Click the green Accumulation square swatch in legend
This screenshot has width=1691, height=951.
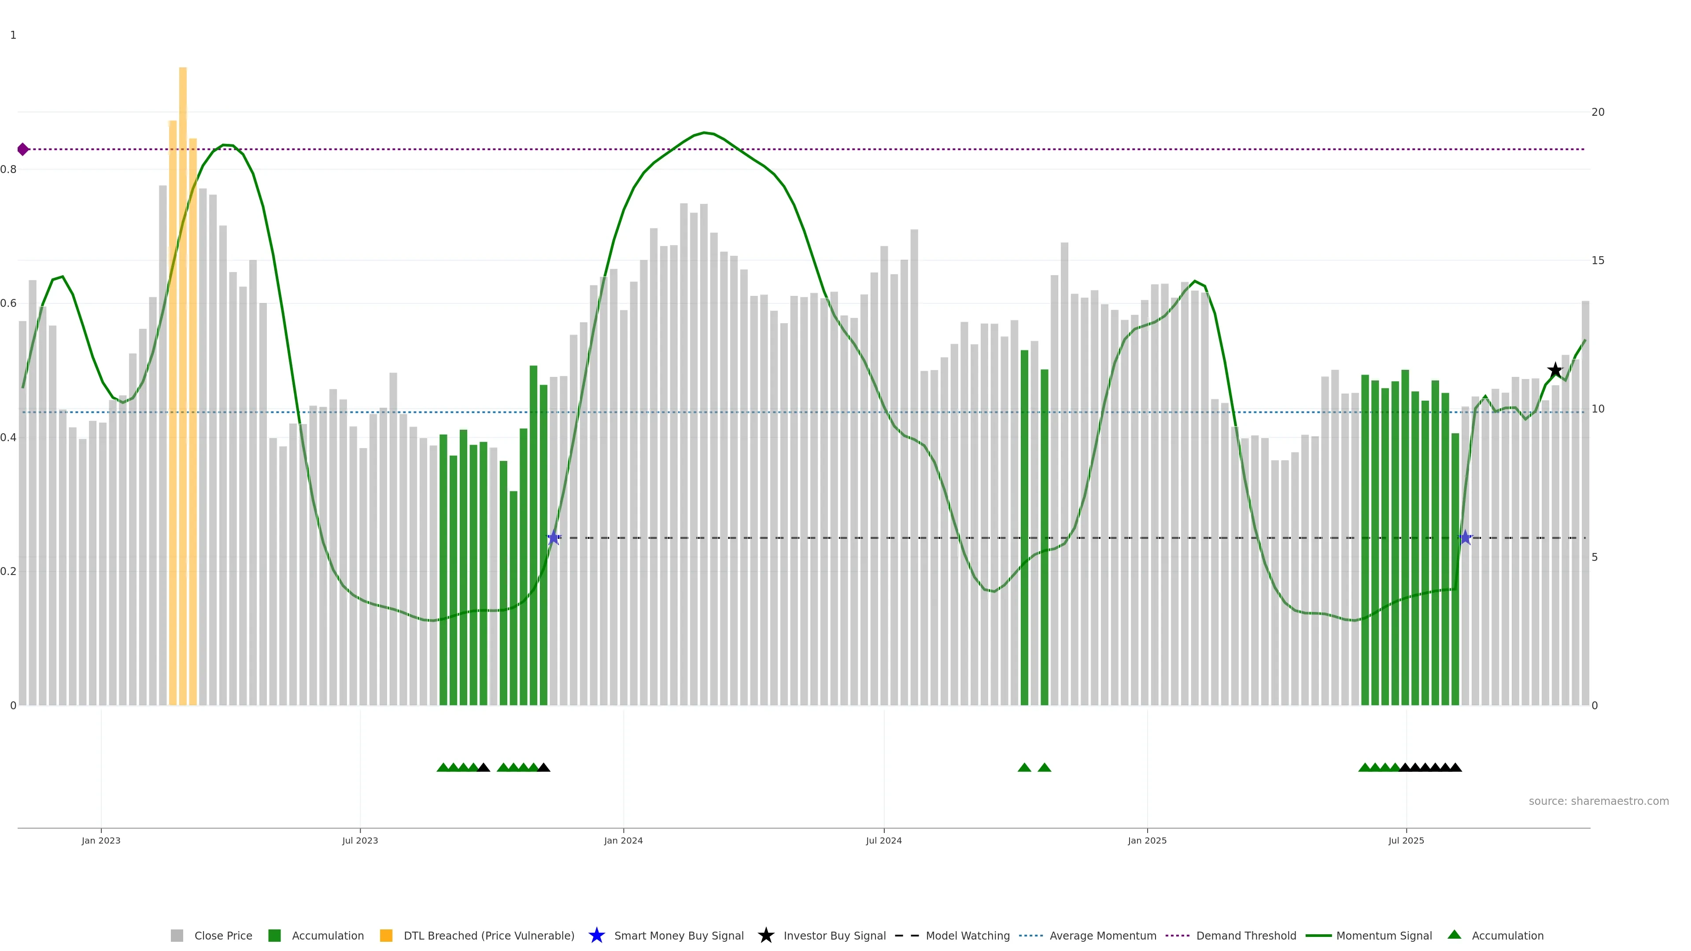(274, 936)
